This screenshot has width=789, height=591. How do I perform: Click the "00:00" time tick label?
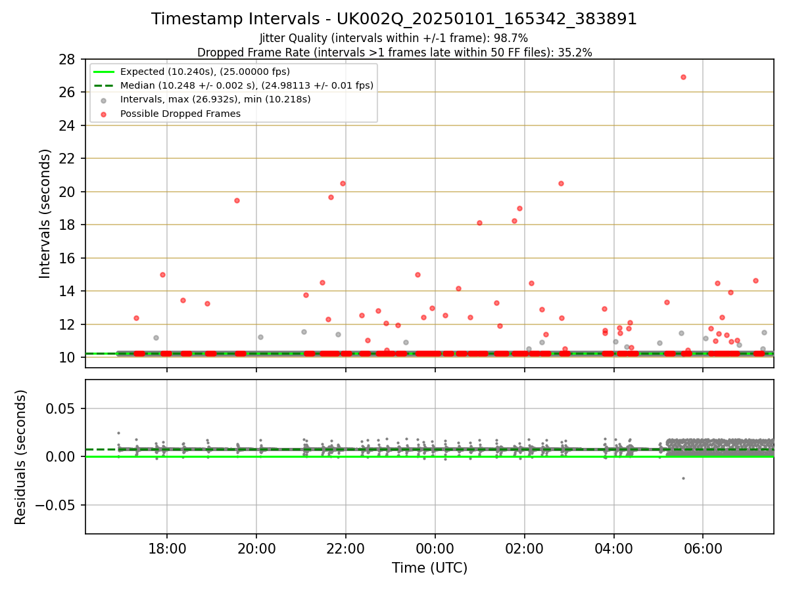435,548
